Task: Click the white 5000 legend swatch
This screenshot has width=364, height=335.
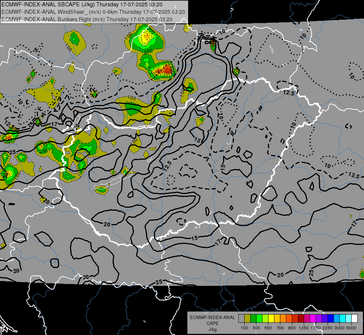Action: (354, 319)
